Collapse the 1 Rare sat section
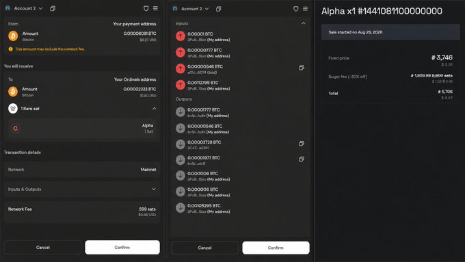Viewport: 465px width, 262px height. point(155,109)
